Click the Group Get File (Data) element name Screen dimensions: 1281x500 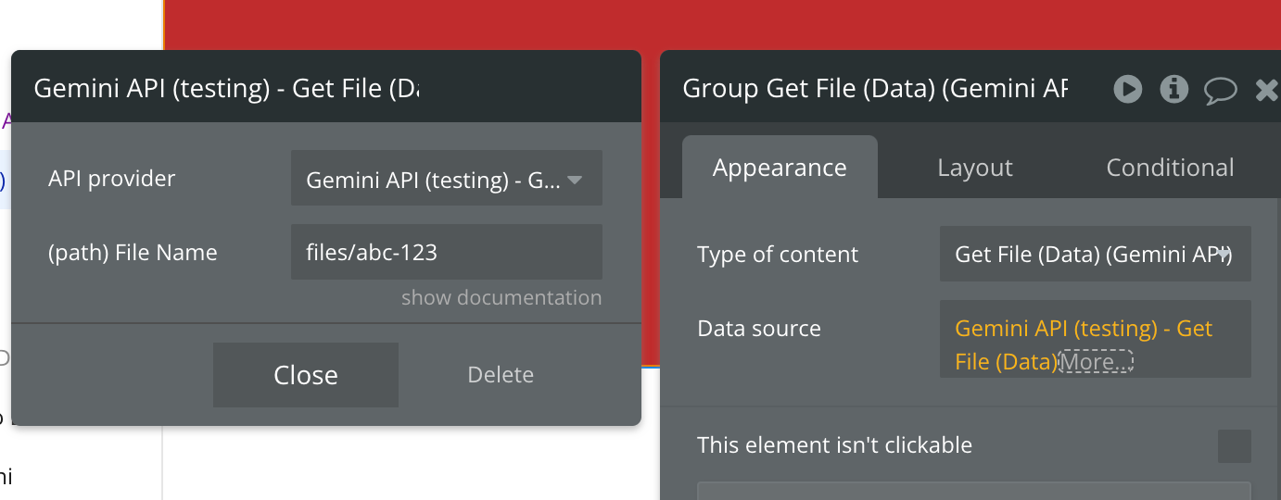874,89
